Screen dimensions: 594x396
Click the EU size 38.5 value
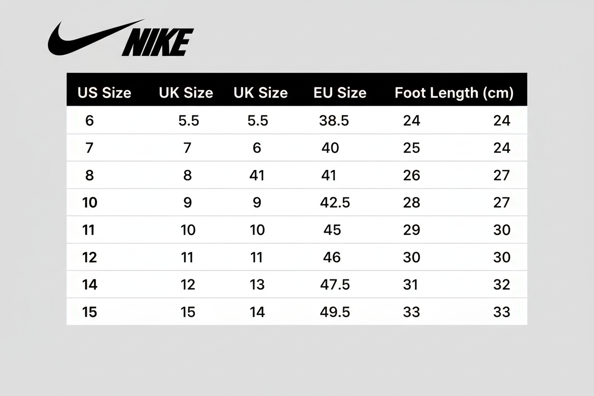334,120
